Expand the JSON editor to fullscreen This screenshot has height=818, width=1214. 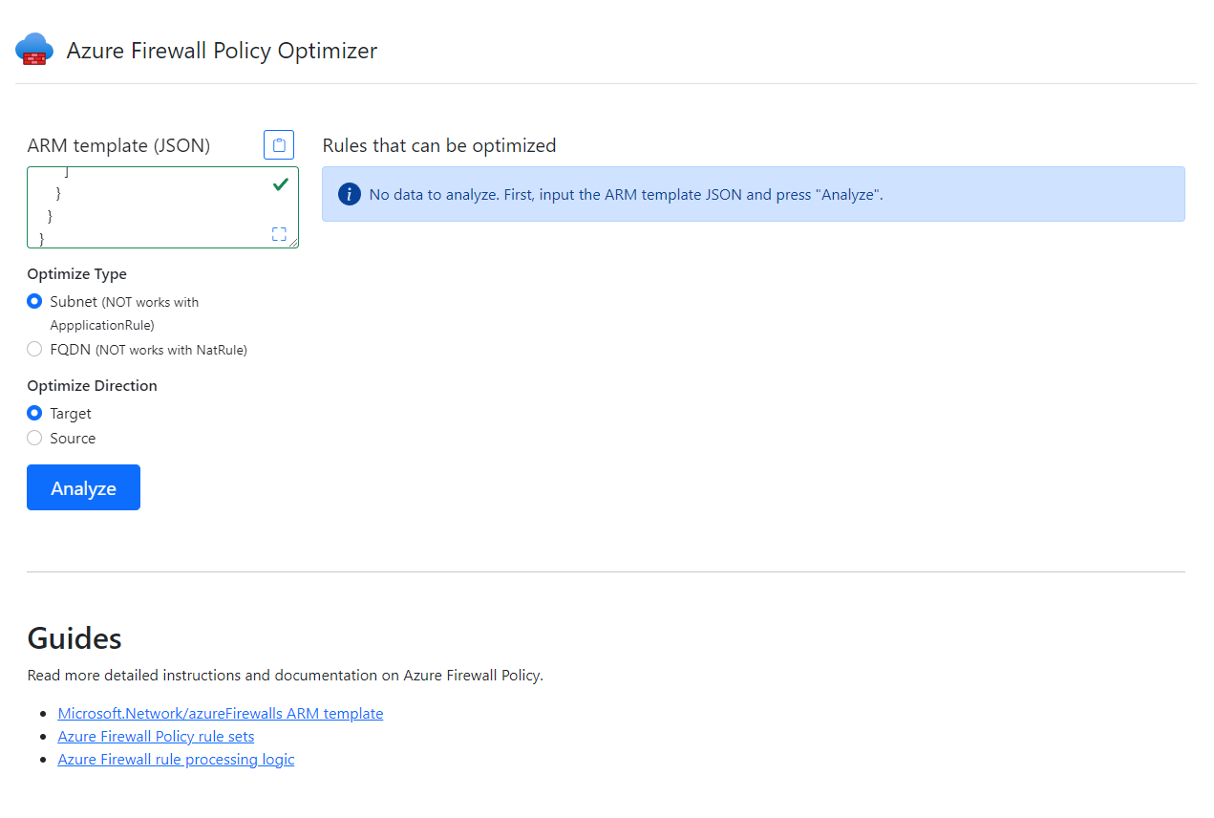pos(279,234)
